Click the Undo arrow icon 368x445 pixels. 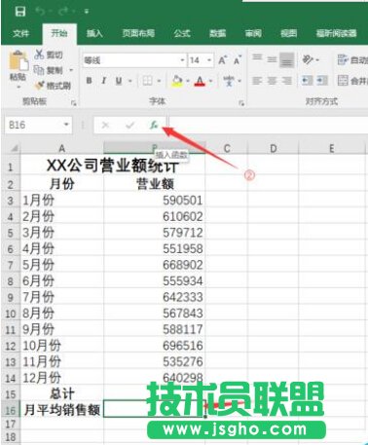(x=40, y=12)
